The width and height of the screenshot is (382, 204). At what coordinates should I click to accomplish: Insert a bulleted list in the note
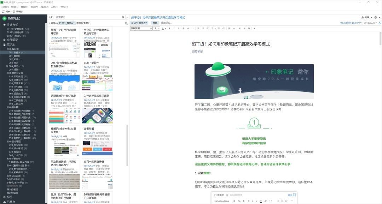pyautogui.click(x=198, y=28)
